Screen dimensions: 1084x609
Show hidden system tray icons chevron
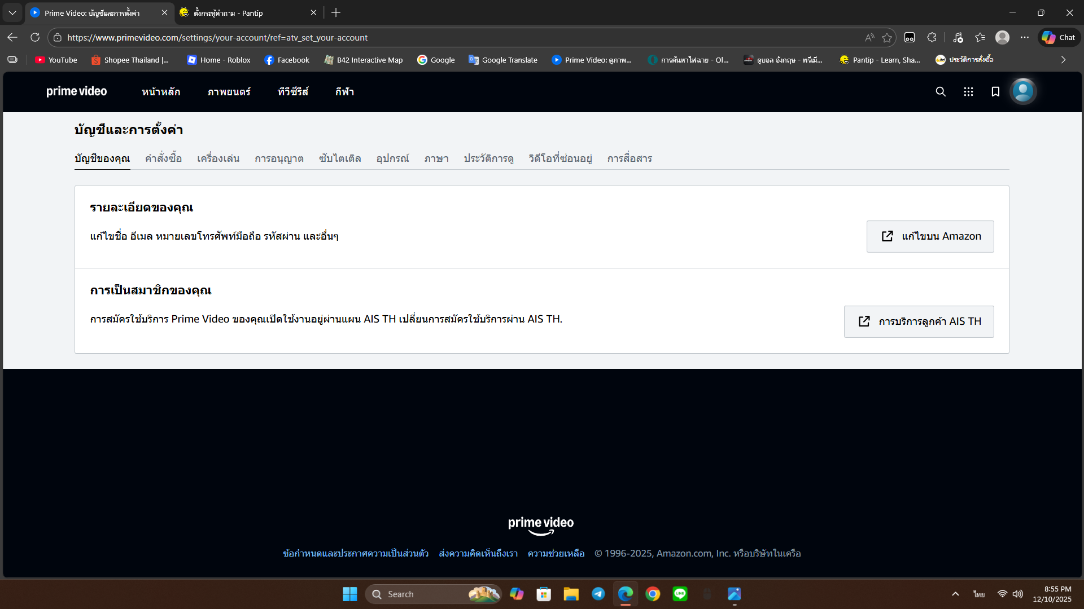955,594
